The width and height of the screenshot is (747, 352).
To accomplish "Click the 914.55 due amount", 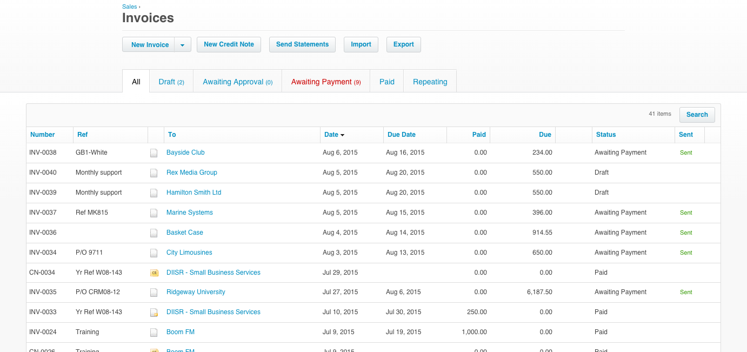I will coord(542,233).
